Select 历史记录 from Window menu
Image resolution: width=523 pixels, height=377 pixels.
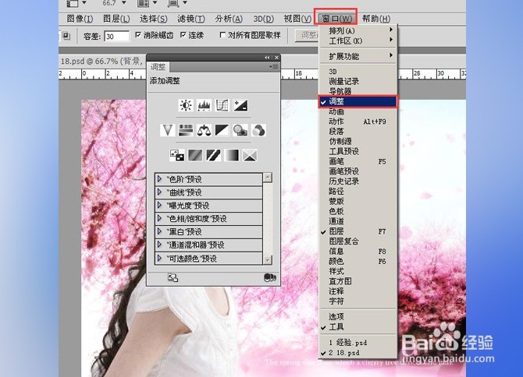click(x=358, y=181)
